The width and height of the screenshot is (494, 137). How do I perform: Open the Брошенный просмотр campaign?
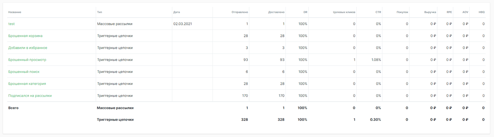point(27,60)
